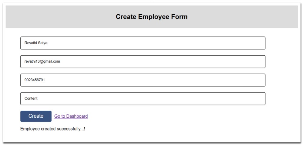Click the success status text below Create
The image size is (305, 145).
coord(52,129)
